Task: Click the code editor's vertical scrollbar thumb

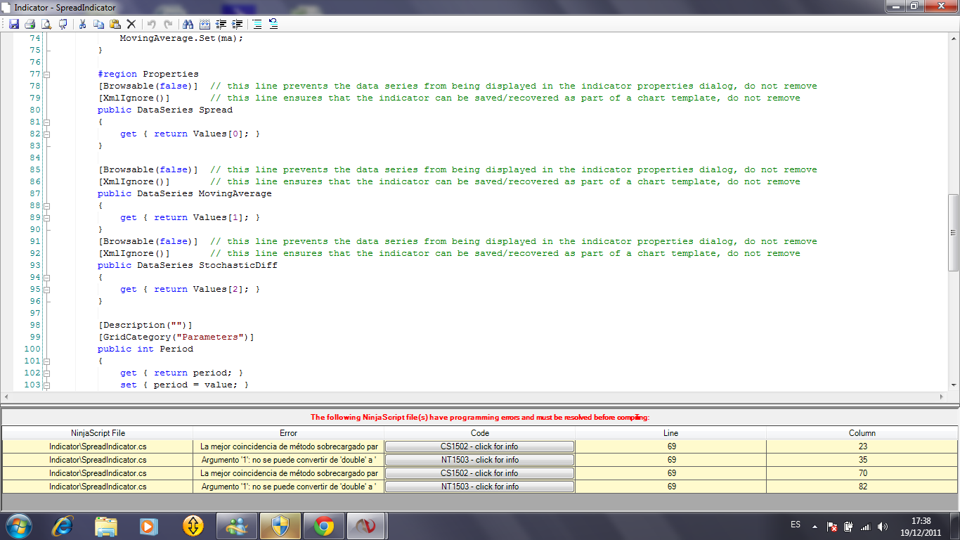Action: pos(954,233)
